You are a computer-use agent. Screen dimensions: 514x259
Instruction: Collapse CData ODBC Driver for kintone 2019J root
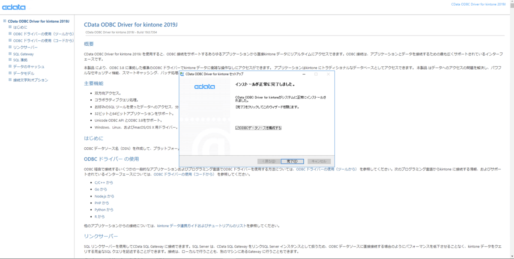[x=5, y=21]
